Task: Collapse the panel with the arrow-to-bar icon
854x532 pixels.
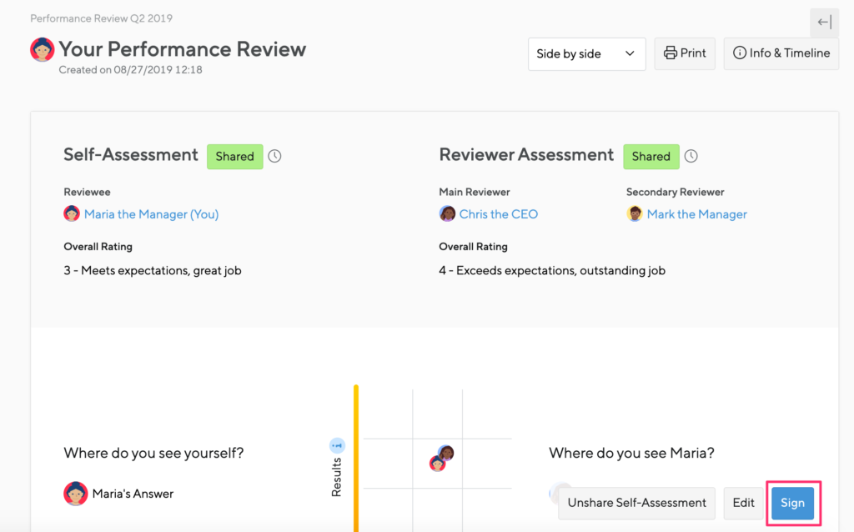Action: click(x=824, y=23)
